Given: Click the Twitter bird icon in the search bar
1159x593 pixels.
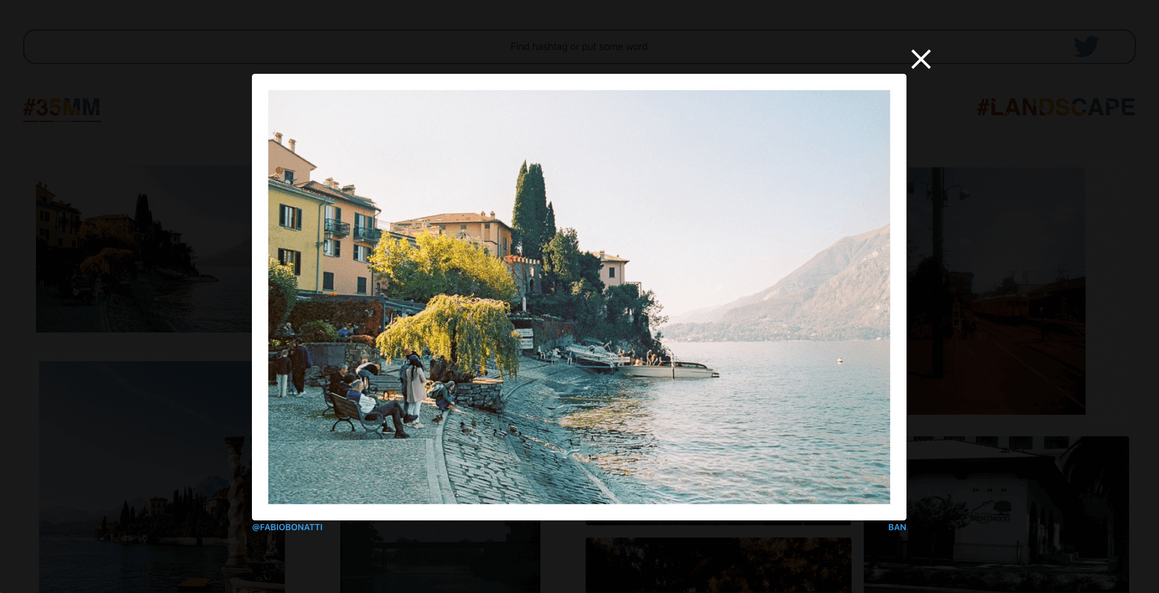Looking at the screenshot, I should tap(1086, 46).
